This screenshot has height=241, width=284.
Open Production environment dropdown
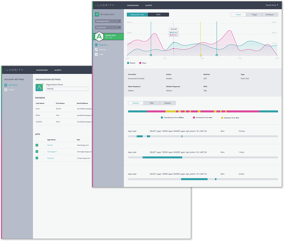tap(108, 27)
